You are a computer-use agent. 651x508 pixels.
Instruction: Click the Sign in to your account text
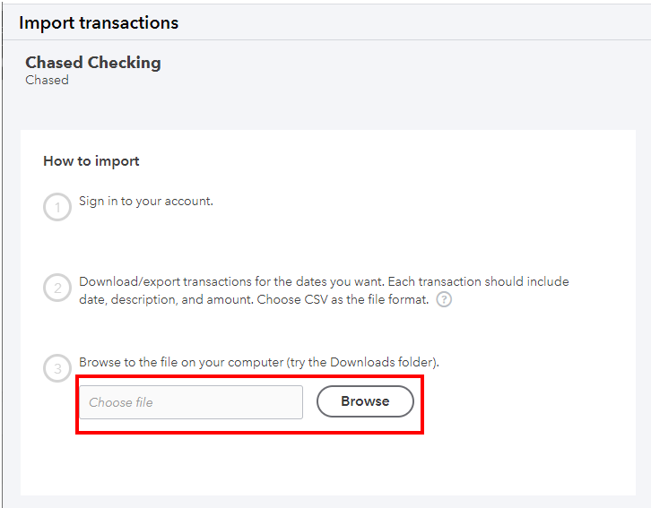[x=145, y=201]
